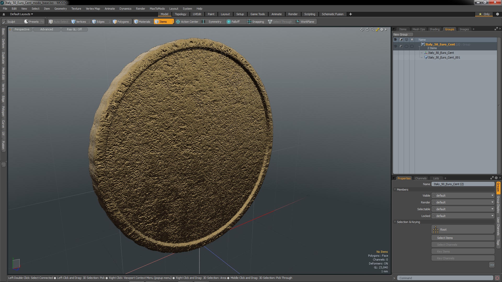
Task: Select the Italy_50_Euro_Cent locator item
Action: click(x=441, y=53)
